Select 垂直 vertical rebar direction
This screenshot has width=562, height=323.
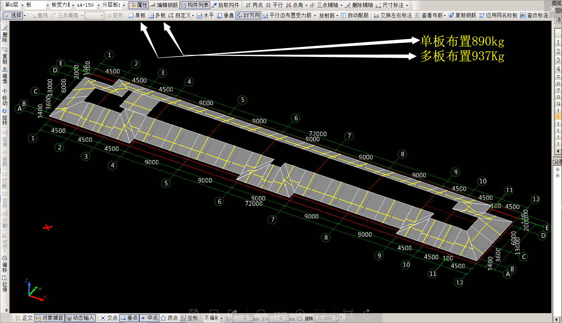pyautogui.click(x=225, y=15)
